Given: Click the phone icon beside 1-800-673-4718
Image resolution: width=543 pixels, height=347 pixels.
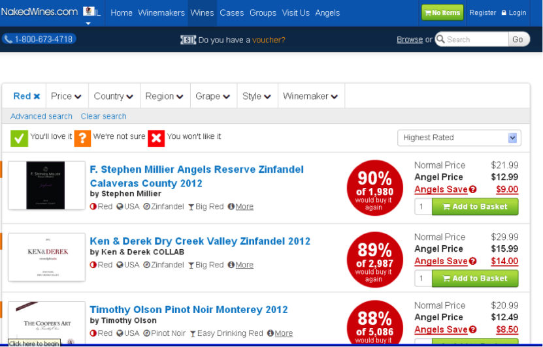Looking at the screenshot, I should coord(8,39).
